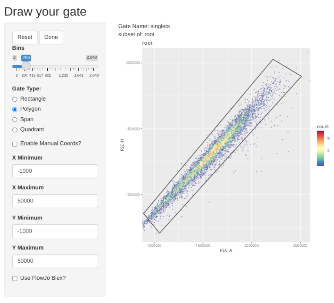Viewport: 334px width, 303px height.
Task: Choose the Polygon gate type
Action: [15, 109]
